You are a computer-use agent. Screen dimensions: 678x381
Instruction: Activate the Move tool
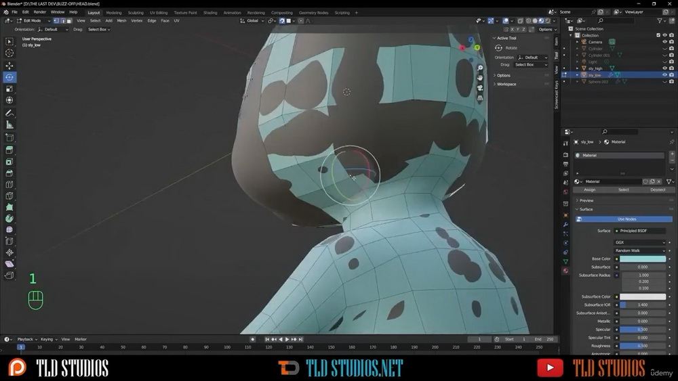(x=9, y=66)
